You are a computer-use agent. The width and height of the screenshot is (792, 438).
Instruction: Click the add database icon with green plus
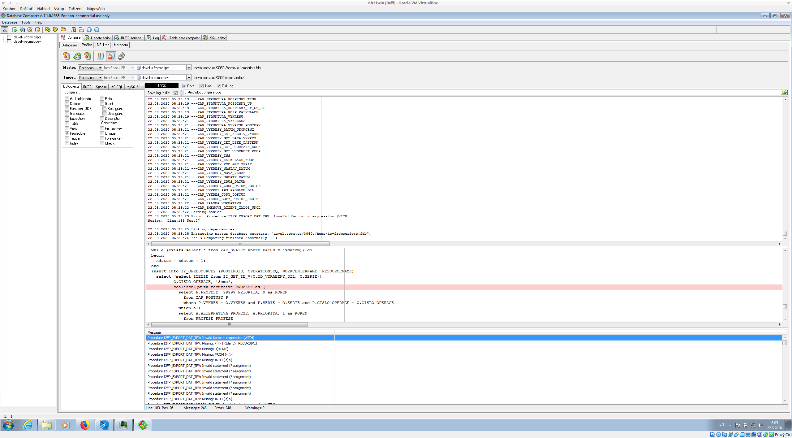tap(14, 30)
